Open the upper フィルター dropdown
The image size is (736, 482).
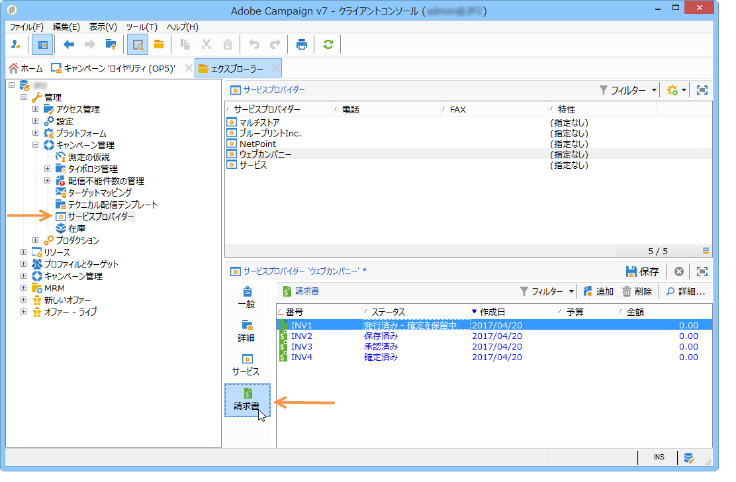628,90
